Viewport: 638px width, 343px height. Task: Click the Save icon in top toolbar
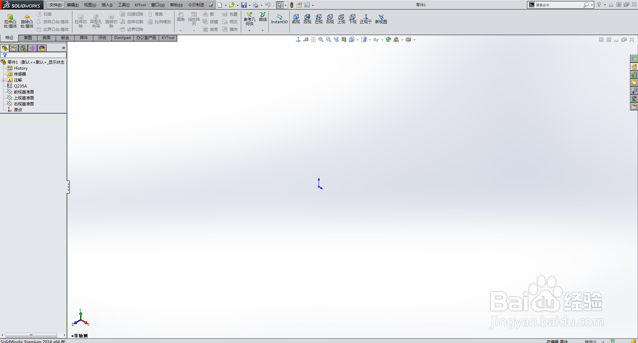tap(244, 5)
